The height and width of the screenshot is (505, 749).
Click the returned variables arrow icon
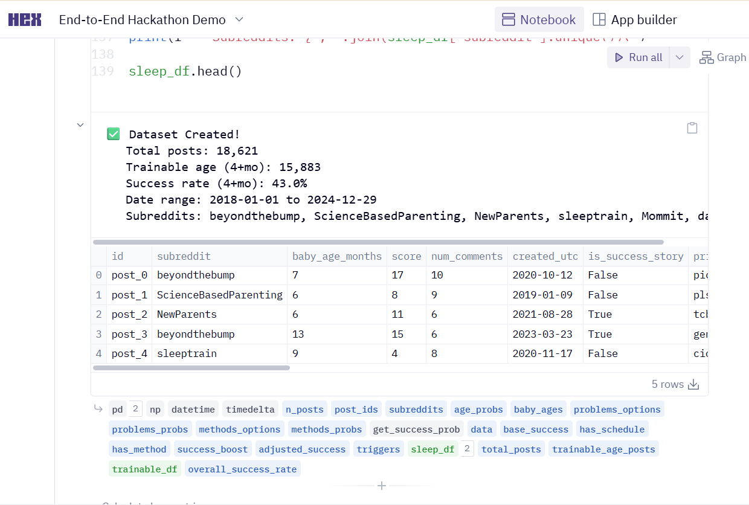98,409
